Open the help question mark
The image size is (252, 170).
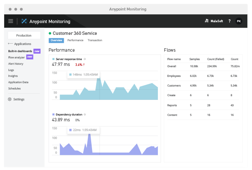[x=230, y=21]
